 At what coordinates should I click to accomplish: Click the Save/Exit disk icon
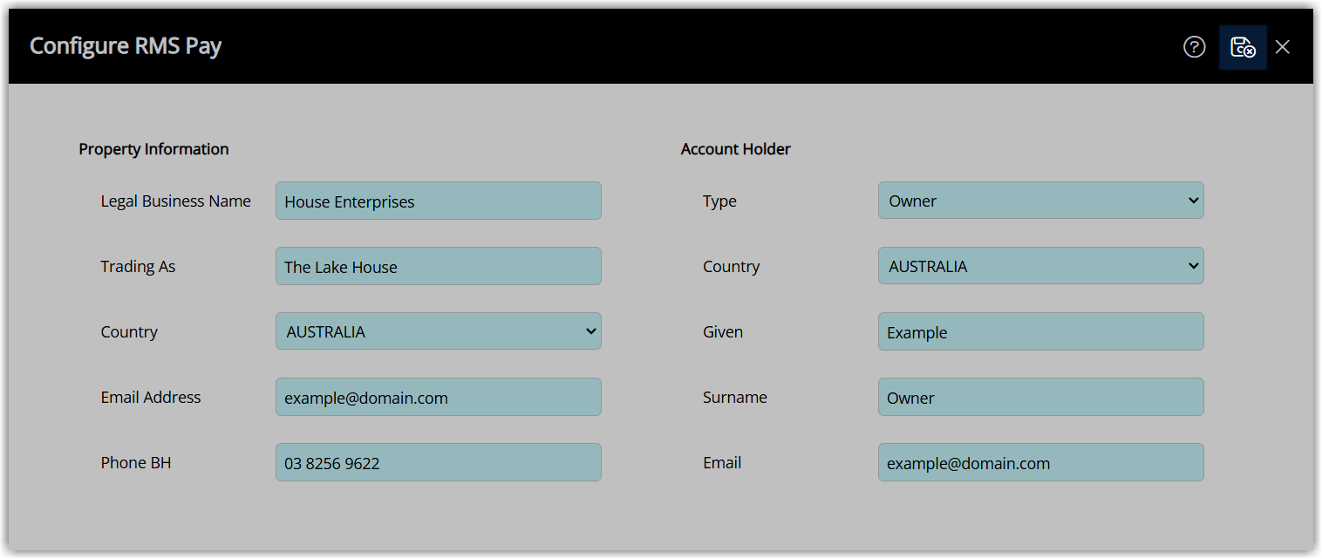(x=1243, y=47)
